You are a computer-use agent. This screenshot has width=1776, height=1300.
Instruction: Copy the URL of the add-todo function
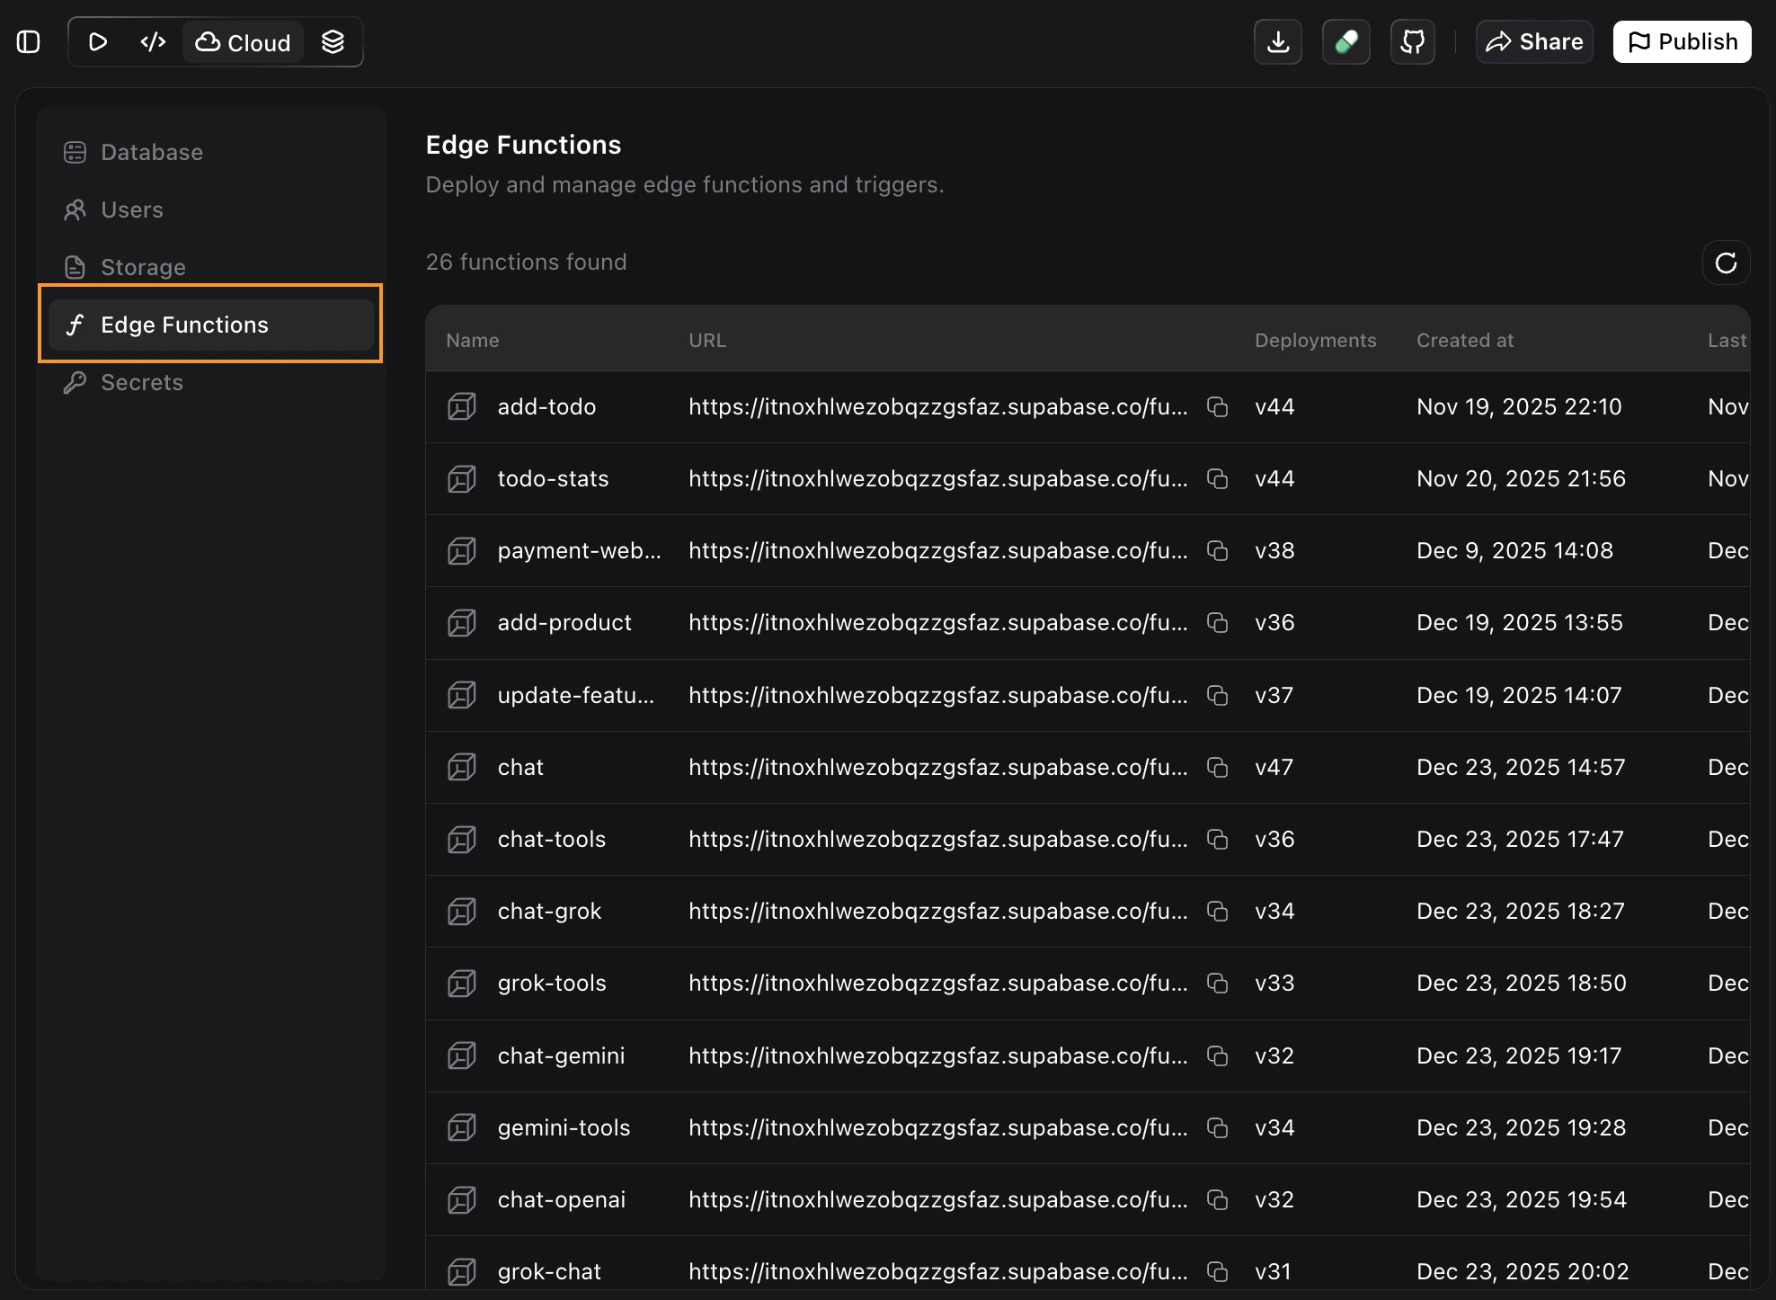click(1218, 406)
